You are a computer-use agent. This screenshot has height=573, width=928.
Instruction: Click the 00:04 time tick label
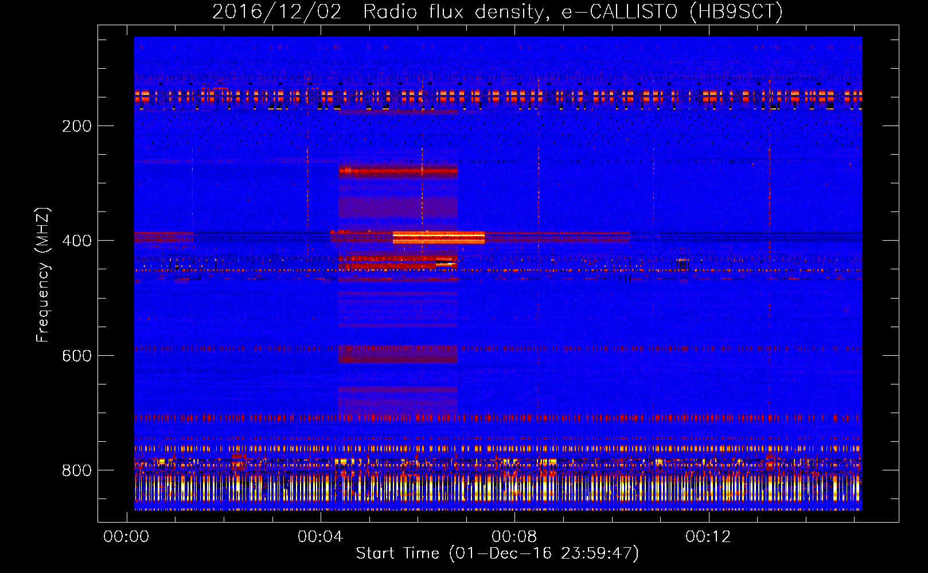(x=320, y=536)
